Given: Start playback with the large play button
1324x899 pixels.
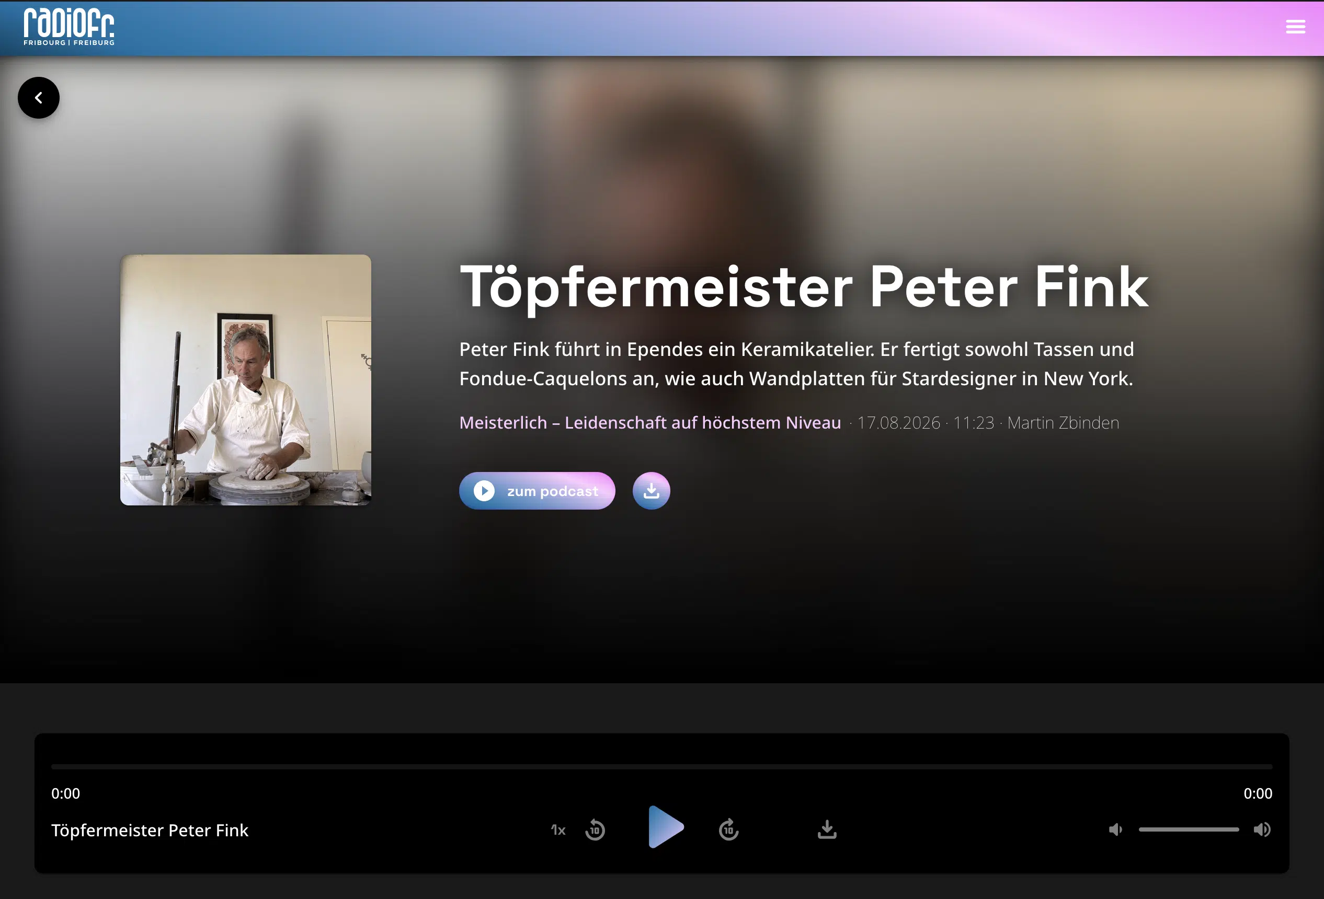Looking at the screenshot, I should pos(666,827).
